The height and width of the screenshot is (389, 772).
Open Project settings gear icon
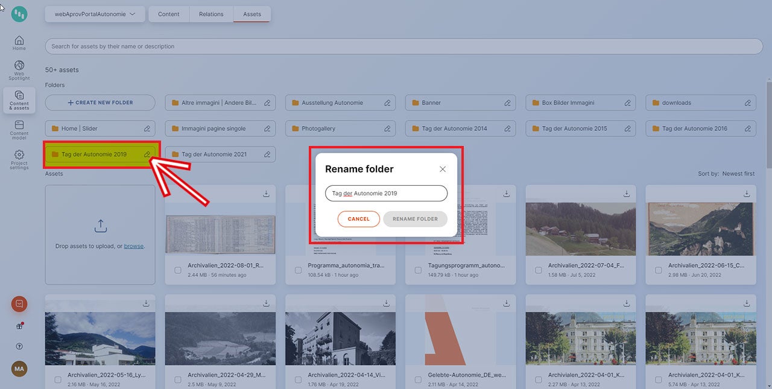pyautogui.click(x=19, y=159)
